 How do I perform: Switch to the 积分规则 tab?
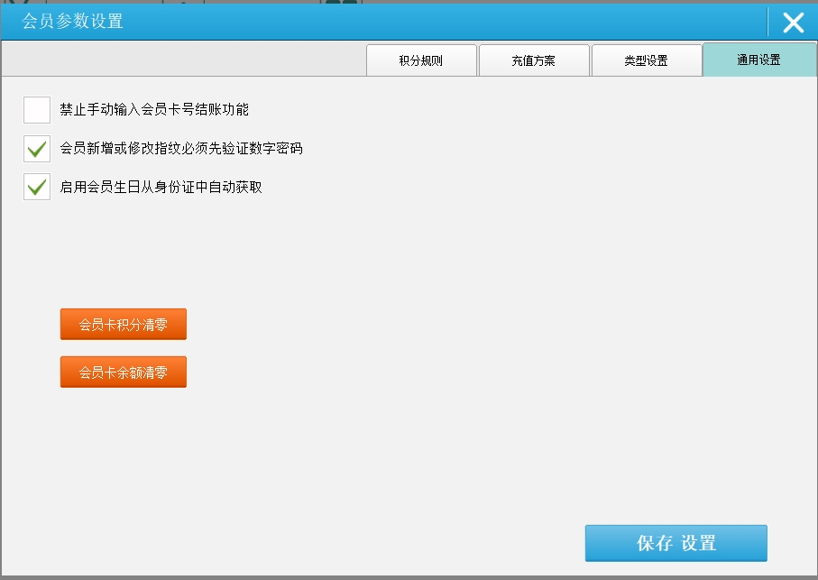tap(421, 60)
